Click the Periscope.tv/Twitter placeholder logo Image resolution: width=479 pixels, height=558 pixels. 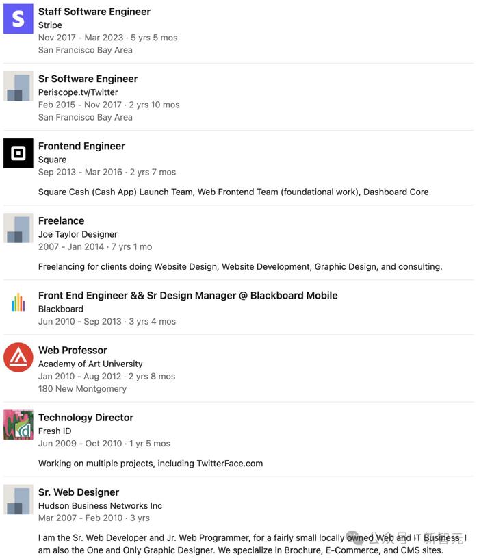[18, 86]
